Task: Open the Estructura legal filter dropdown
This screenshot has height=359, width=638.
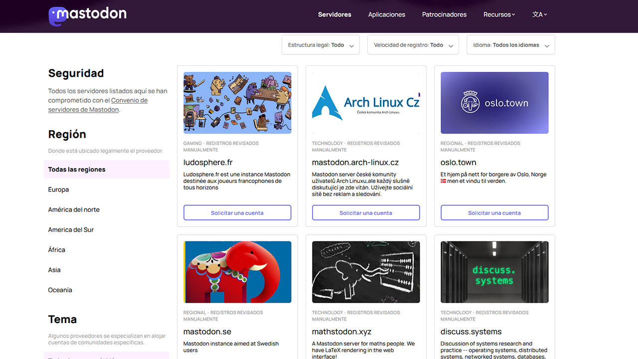Action: 320,44
